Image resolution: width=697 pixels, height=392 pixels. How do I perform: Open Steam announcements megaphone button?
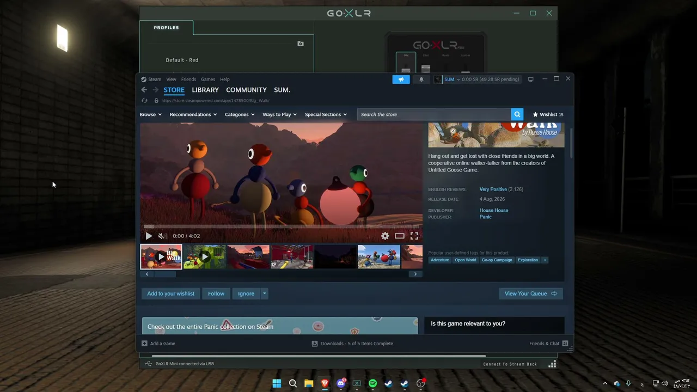click(401, 79)
